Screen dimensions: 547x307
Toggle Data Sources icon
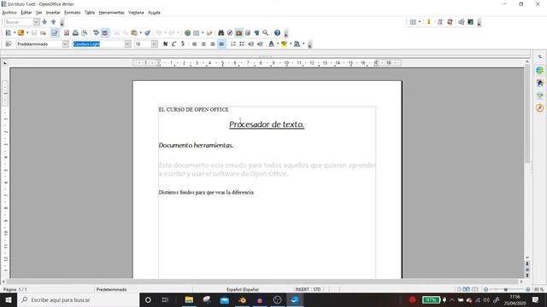pyautogui.click(x=248, y=32)
